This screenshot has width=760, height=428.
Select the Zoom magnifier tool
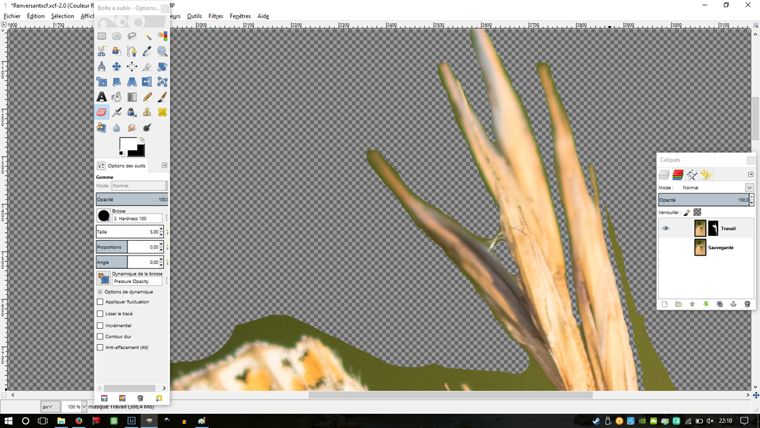pos(162,52)
